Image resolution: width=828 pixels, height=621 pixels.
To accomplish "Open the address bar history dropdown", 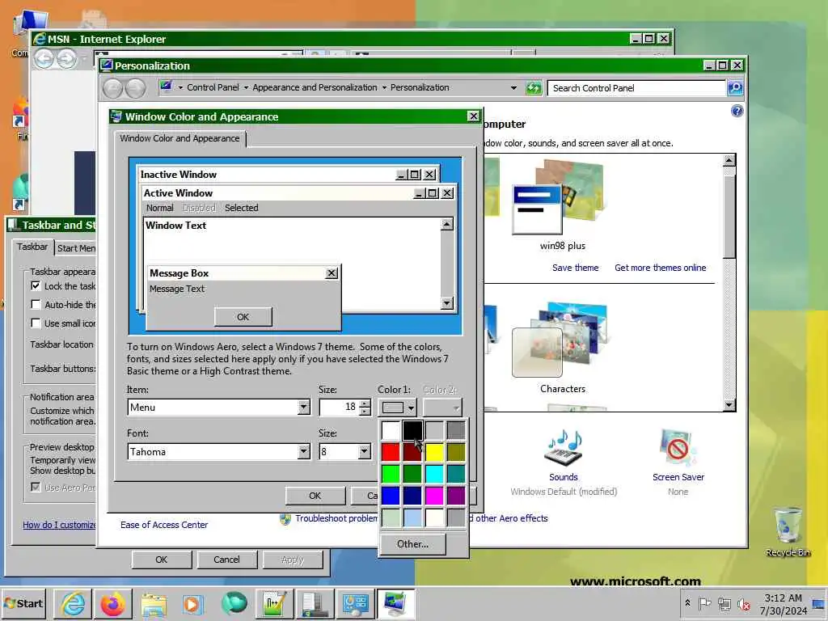I will point(513,87).
